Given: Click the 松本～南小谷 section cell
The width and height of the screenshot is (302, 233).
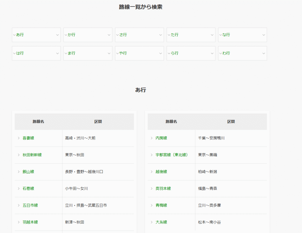Looking at the screenshot, I should (x=231, y=222).
